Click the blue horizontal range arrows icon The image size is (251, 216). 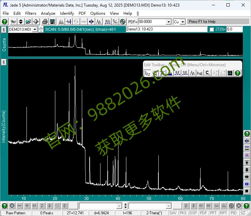(91, 22)
